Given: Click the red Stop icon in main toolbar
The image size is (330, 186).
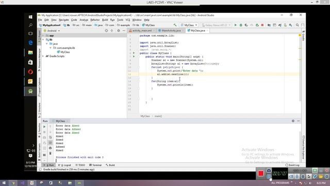Looking at the screenshot, I should coord(262,25).
